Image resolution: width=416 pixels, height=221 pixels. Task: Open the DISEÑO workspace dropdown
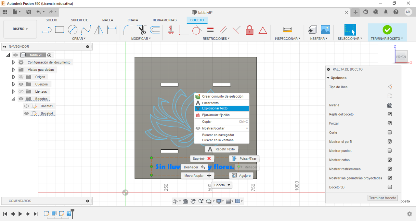[20, 29]
